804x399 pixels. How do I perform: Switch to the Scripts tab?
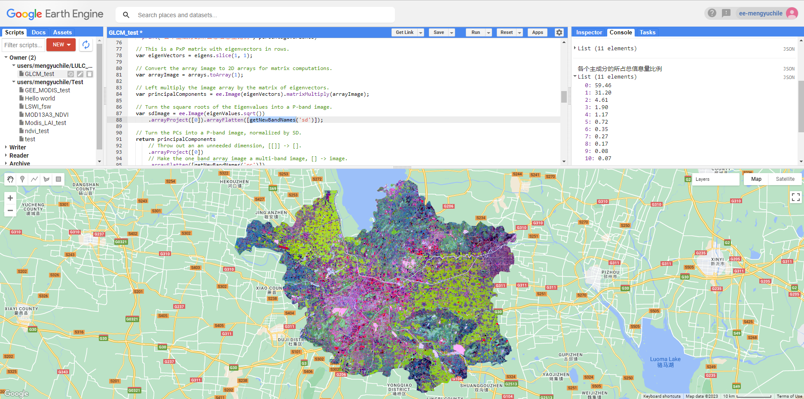15,33
